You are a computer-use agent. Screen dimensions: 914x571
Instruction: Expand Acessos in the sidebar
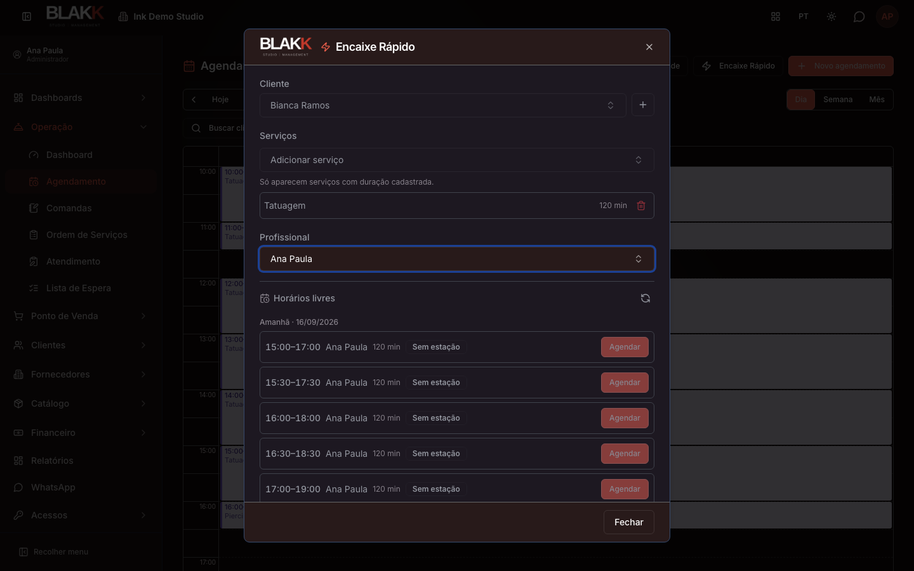81,515
